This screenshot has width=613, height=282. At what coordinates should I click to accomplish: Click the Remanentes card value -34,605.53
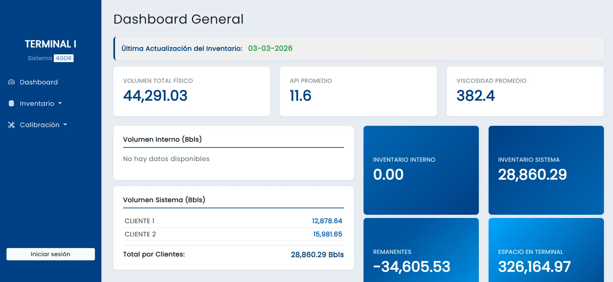[x=411, y=267]
